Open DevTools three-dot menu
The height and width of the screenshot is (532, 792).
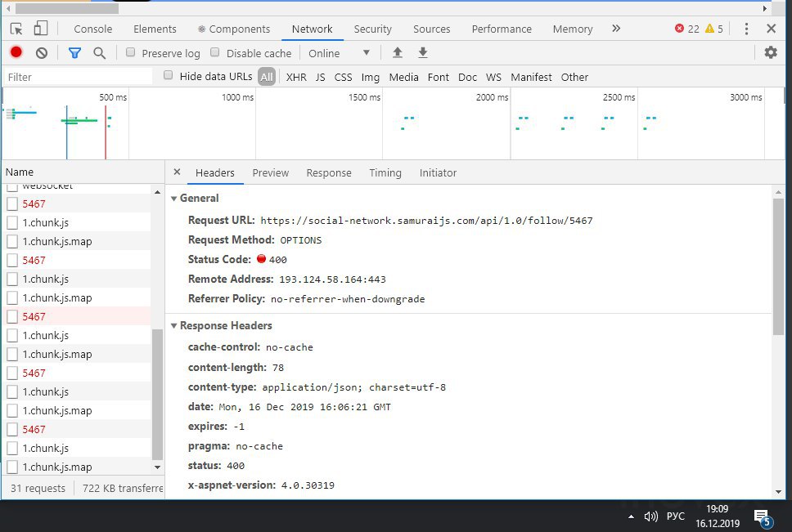[746, 29]
